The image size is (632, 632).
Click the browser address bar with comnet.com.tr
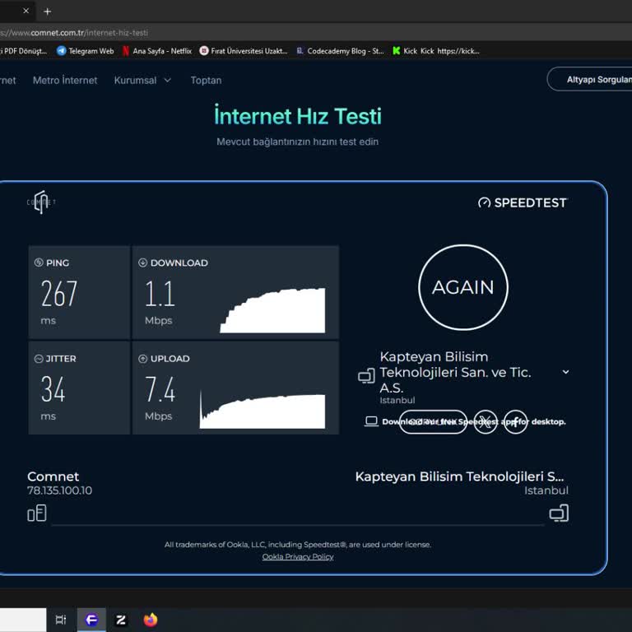(x=316, y=33)
